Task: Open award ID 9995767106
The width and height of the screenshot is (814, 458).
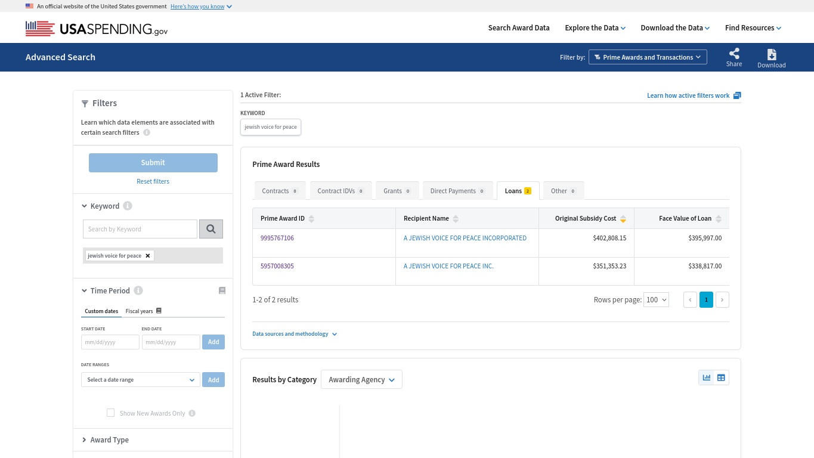Action: (x=277, y=238)
